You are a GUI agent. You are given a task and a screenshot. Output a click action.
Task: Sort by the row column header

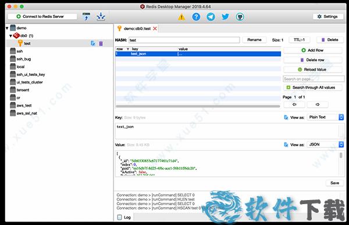pyautogui.click(x=123, y=49)
